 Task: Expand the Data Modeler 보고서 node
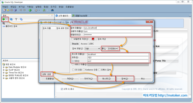coord(4,67)
